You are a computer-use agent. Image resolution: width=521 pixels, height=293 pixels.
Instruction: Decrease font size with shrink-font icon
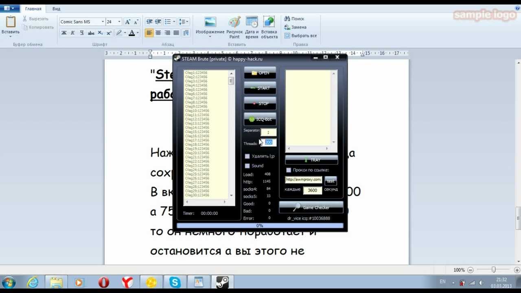coord(136,22)
